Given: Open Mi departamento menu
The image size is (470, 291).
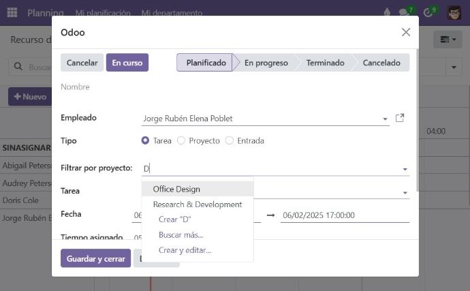Looking at the screenshot, I should [172, 13].
